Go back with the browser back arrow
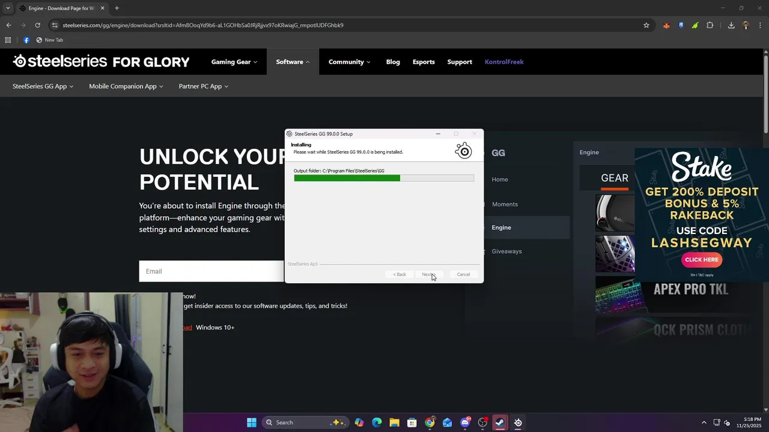The width and height of the screenshot is (769, 432). (8, 25)
